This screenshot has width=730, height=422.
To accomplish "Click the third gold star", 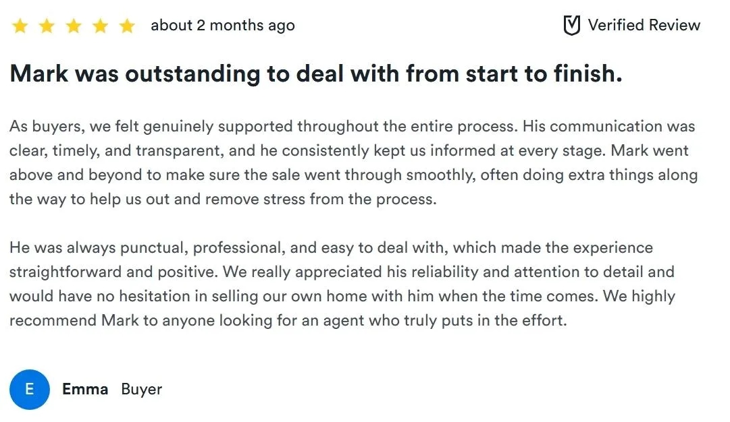I will point(74,26).
